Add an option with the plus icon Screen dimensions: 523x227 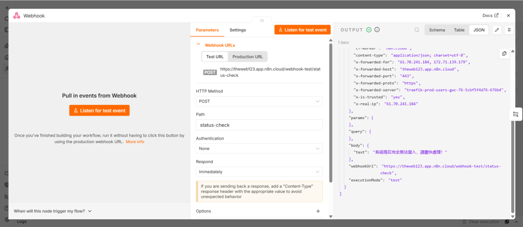tap(318, 211)
